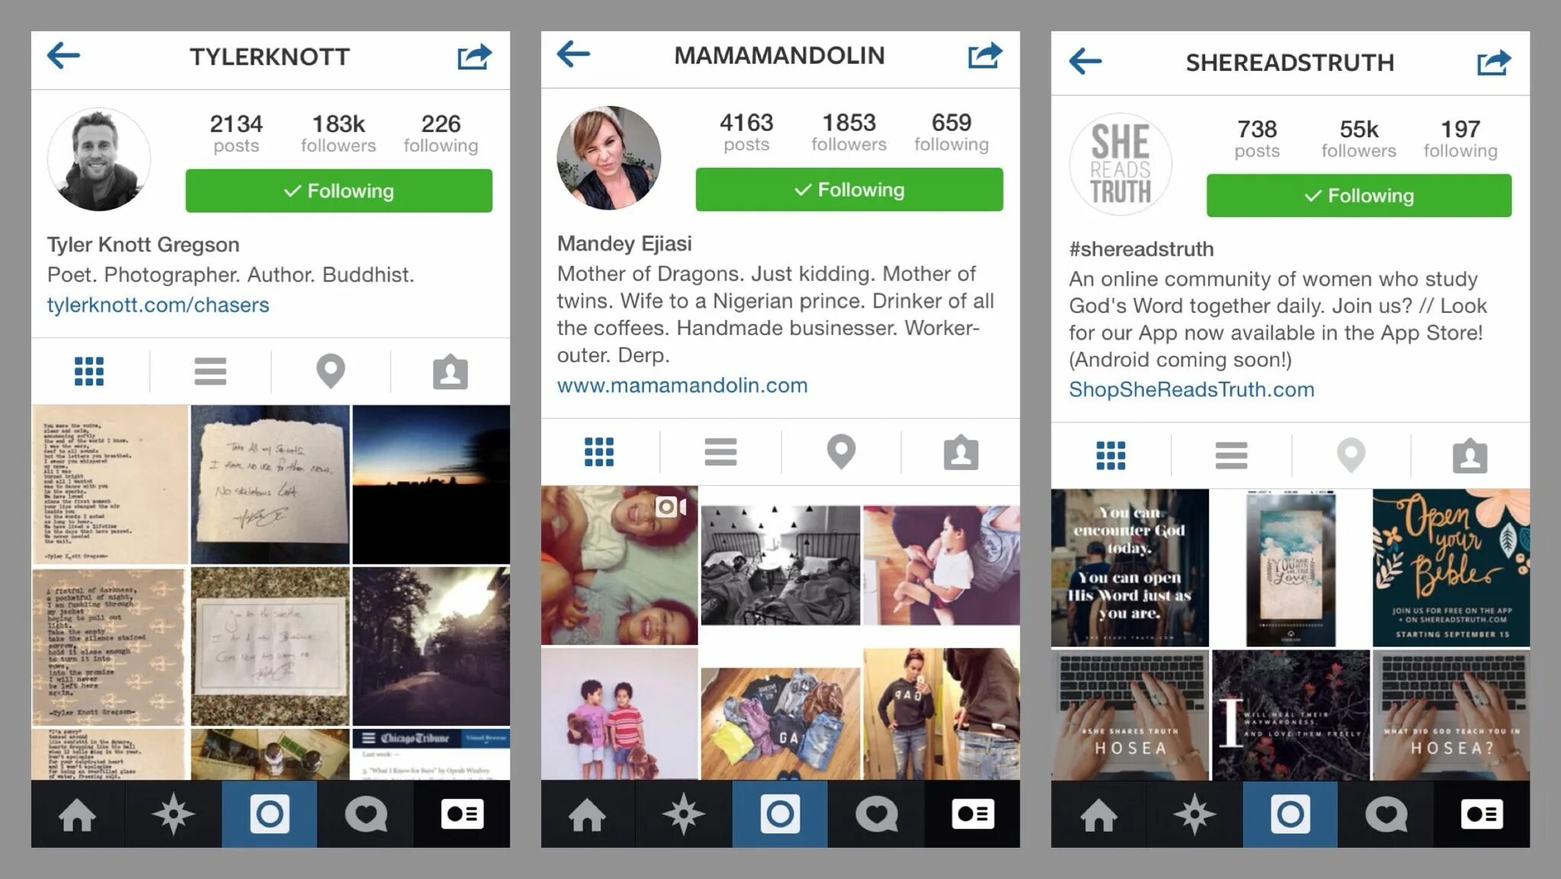Switch Tylerknott feed to list view
The width and height of the screenshot is (1561, 879).
click(x=210, y=371)
